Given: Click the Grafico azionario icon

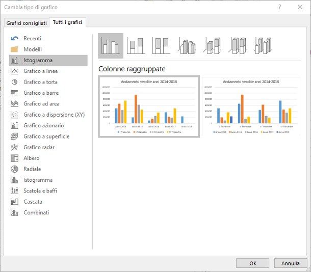Looking at the screenshot, I should tap(14, 125).
